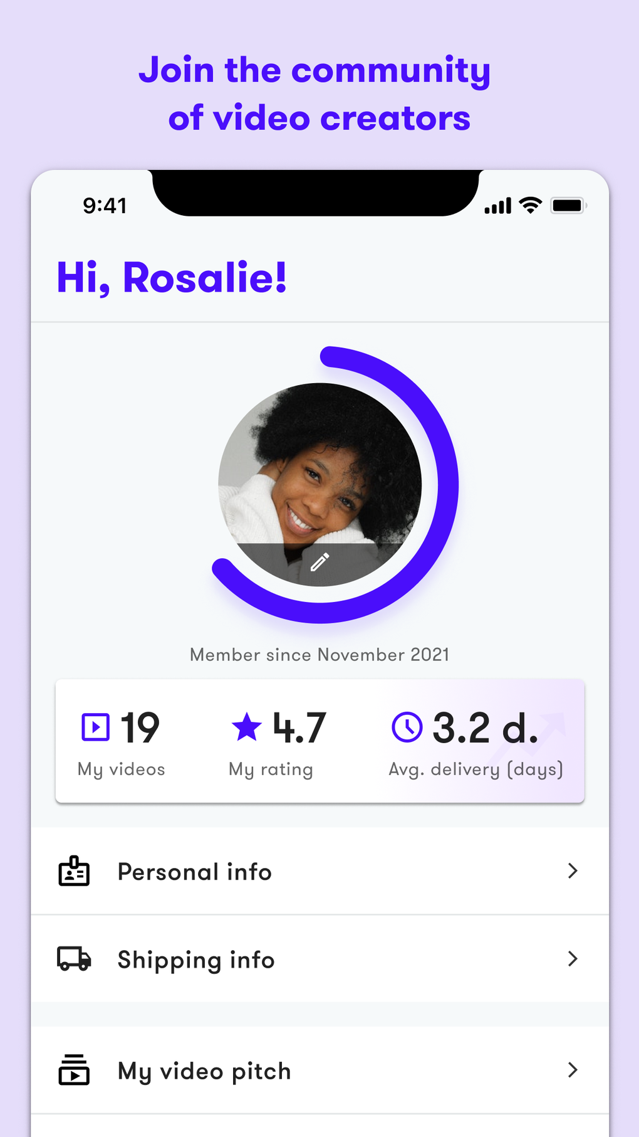Tap the video stack icon for pitch

coord(74,1070)
